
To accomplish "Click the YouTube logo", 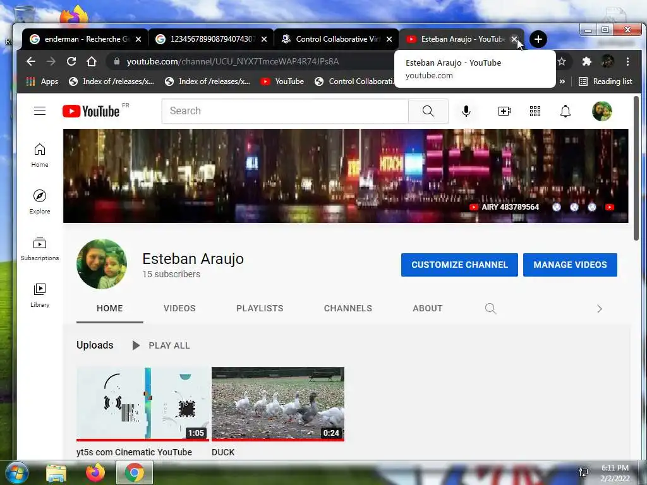I will point(91,111).
